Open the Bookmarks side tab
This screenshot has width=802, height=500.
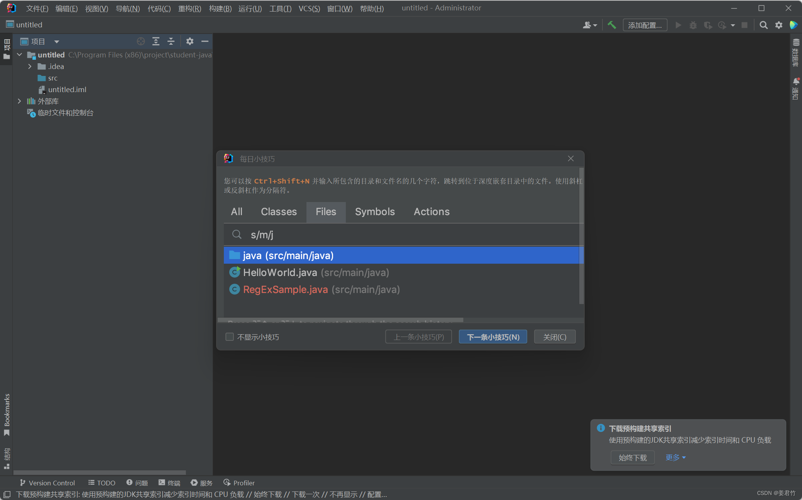point(7,414)
